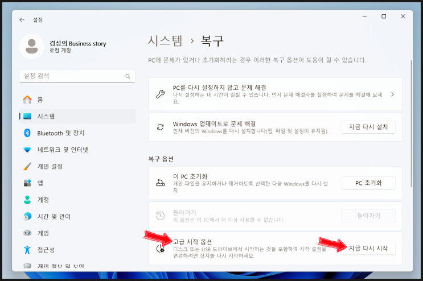Click the Windows 업데이트로 문제 해결 title
423x281 pixels.
(215, 124)
